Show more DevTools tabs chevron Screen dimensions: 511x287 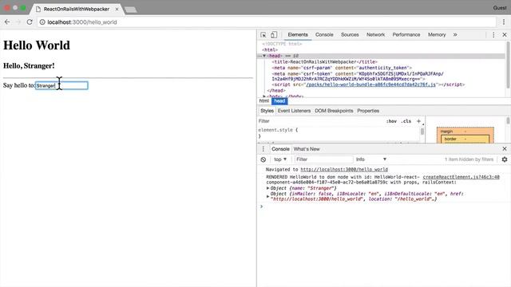click(x=455, y=34)
